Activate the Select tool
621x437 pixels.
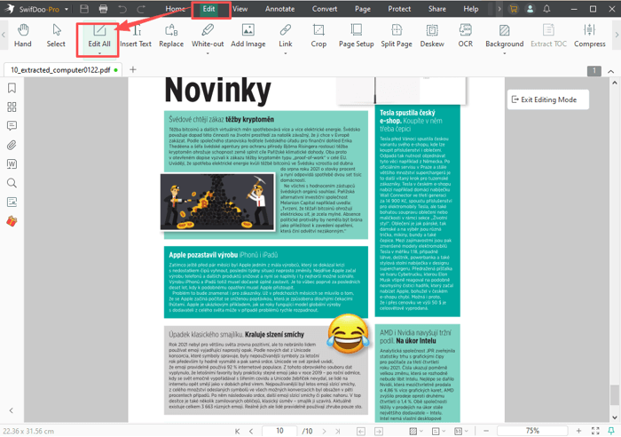[56, 36]
